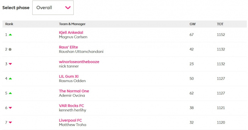Click green up arrow next to rank 1

point(10,34)
